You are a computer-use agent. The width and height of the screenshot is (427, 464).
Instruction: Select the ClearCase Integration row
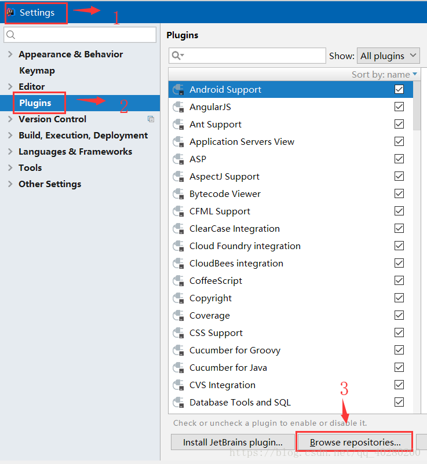pyautogui.click(x=291, y=229)
